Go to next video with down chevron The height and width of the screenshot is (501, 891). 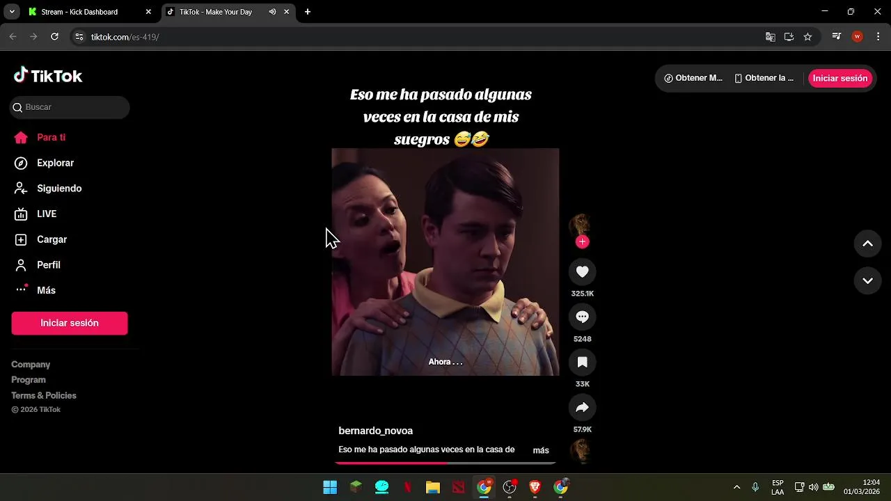[868, 281]
